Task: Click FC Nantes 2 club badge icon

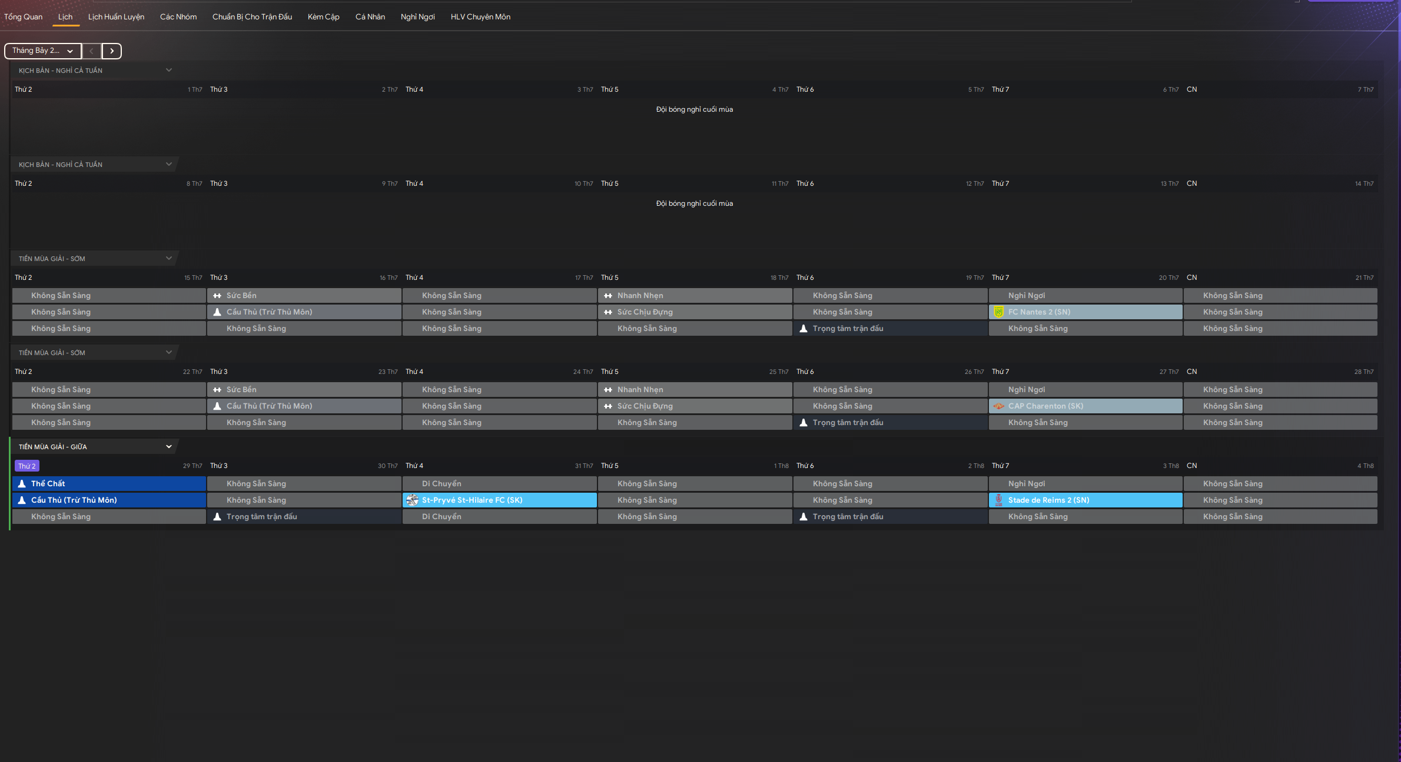Action: (998, 312)
